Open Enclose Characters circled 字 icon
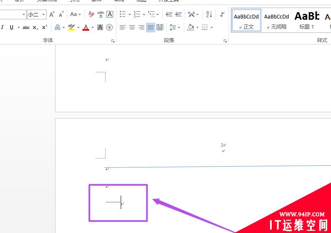The width and height of the screenshot is (331, 233). click(x=109, y=27)
